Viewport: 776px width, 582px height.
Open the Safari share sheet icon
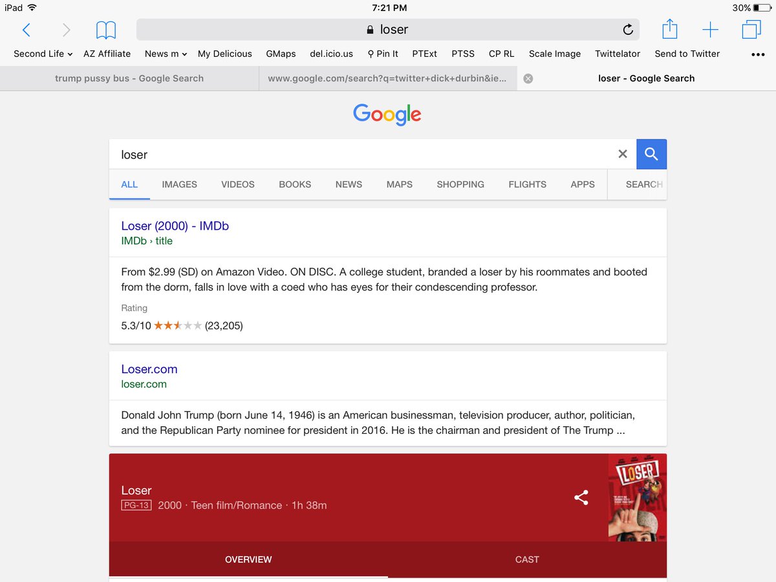pyautogui.click(x=670, y=29)
